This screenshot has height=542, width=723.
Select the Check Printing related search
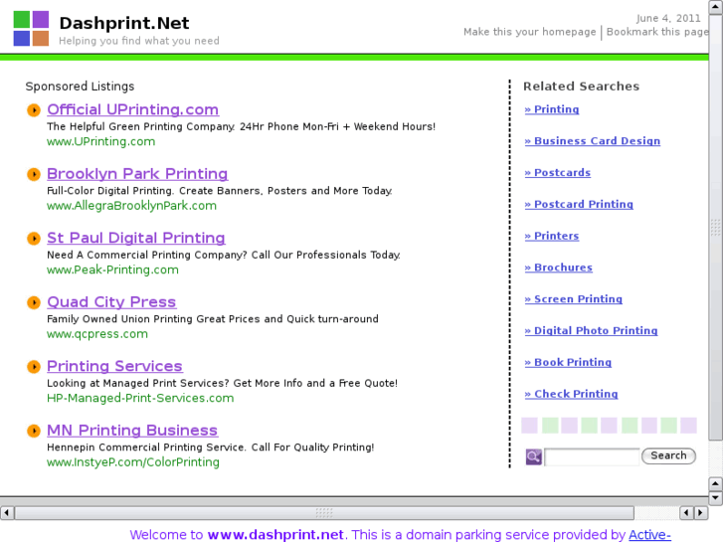(x=571, y=394)
